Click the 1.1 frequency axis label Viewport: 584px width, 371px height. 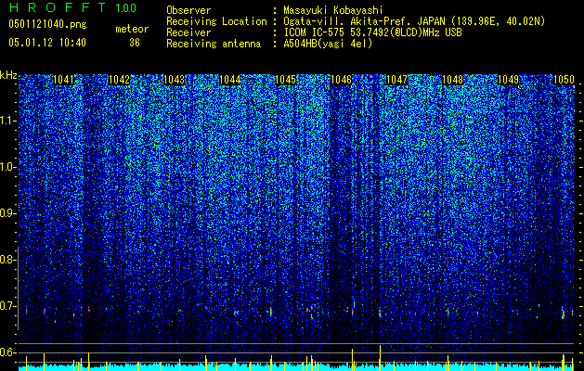[7, 121]
